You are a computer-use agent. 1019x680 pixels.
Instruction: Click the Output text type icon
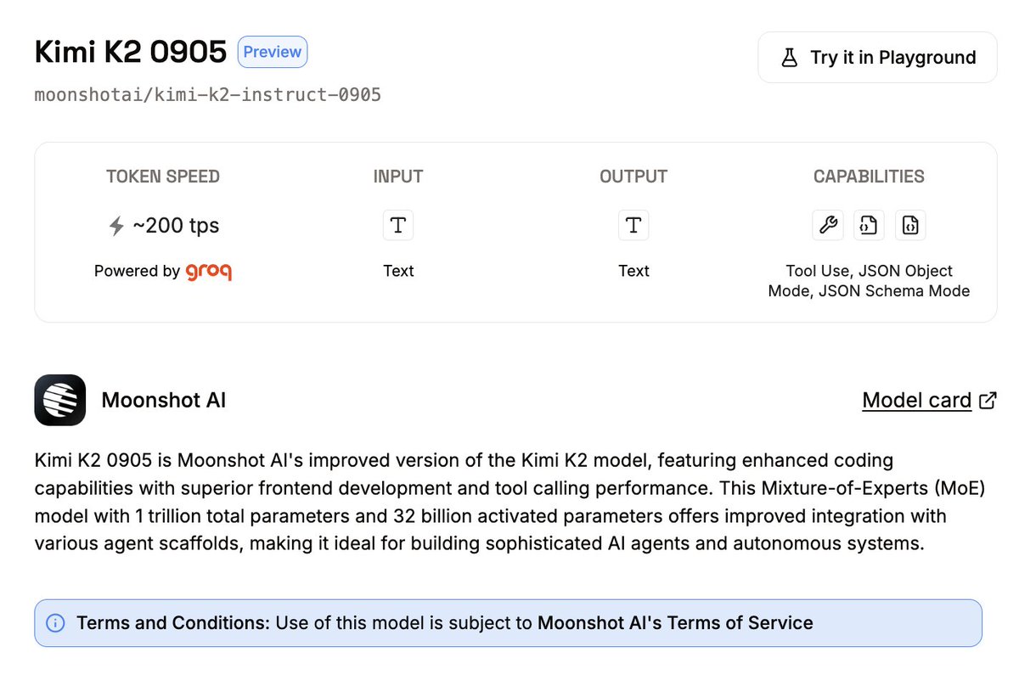click(633, 226)
